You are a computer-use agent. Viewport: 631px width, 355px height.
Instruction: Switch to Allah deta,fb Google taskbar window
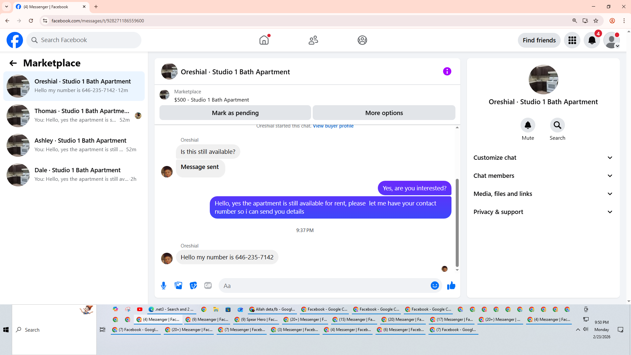pos(273,309)
